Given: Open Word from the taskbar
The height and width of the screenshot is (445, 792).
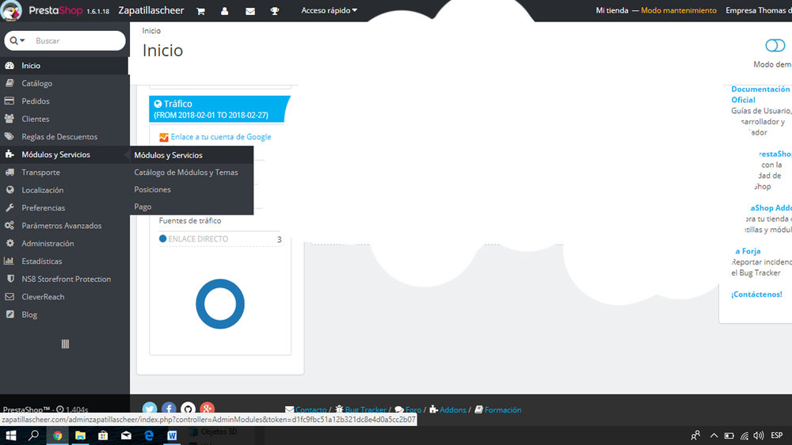Looking at the screenshot, I should click(172, 435).
